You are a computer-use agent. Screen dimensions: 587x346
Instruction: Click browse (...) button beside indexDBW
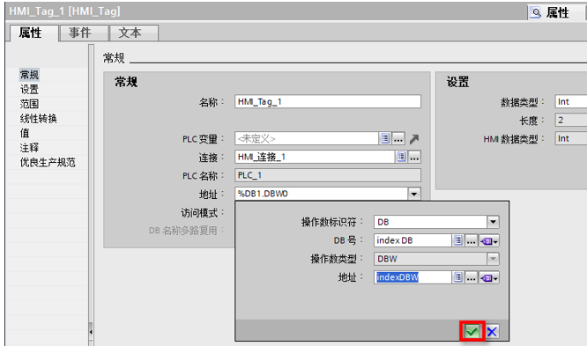472,277
